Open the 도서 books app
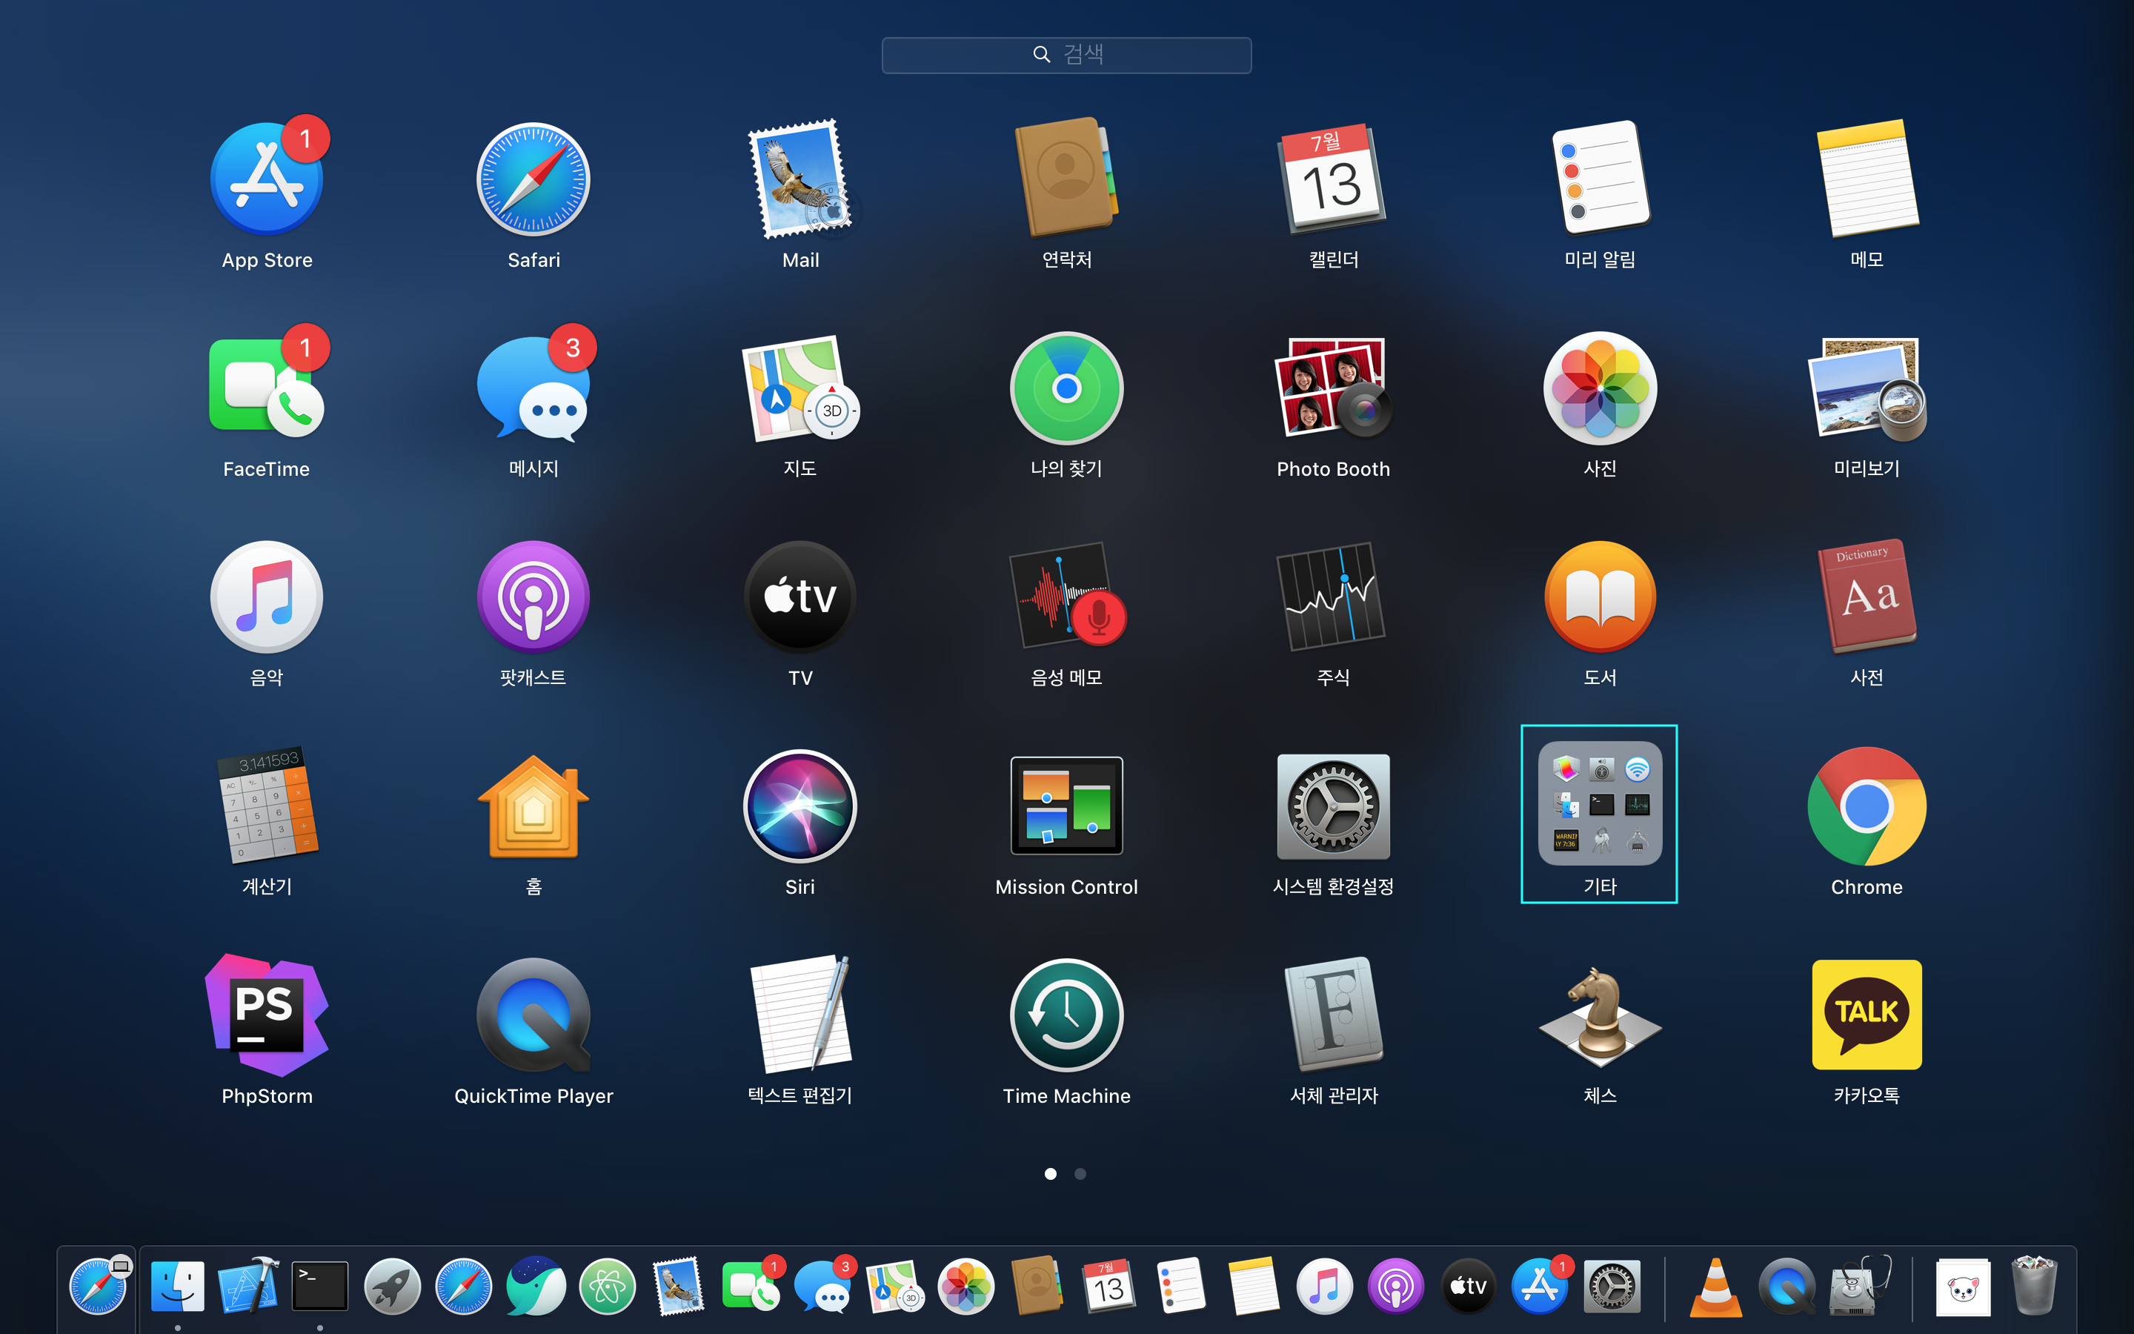The image size is (2134, 1334). (x=1600, y=597)
